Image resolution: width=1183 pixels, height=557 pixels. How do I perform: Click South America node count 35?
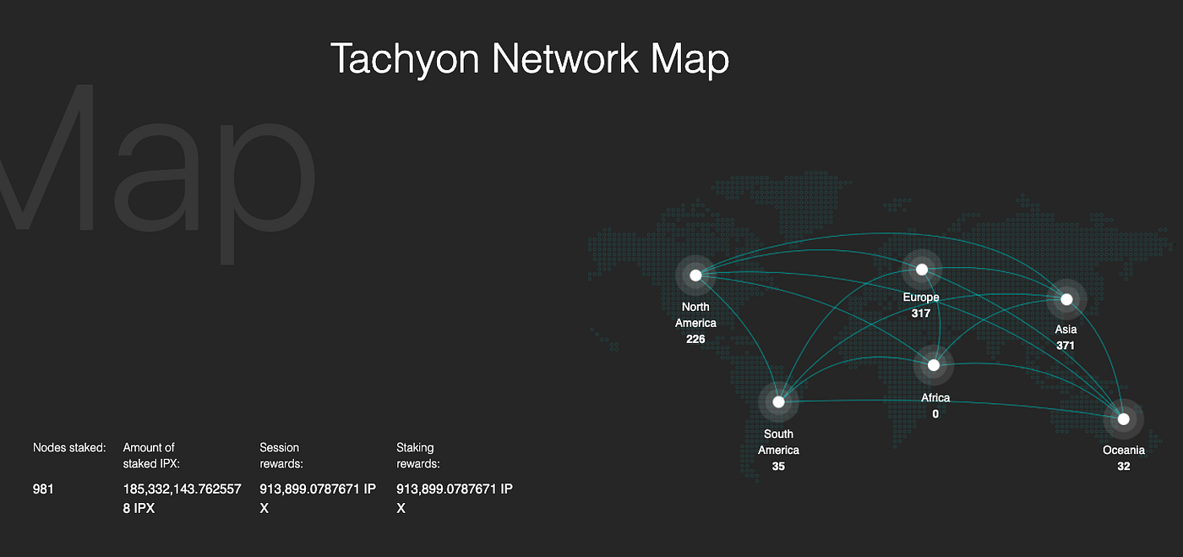pyautogui.click(x=778, y=466)
